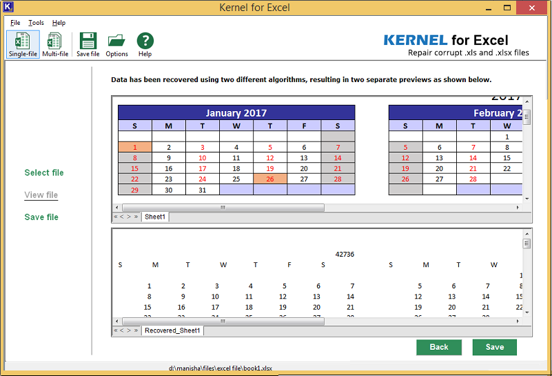Viewport: 552px width, 376px height.
Task: Close the Kernel for Excel window
Action: [x=532, y=8]
